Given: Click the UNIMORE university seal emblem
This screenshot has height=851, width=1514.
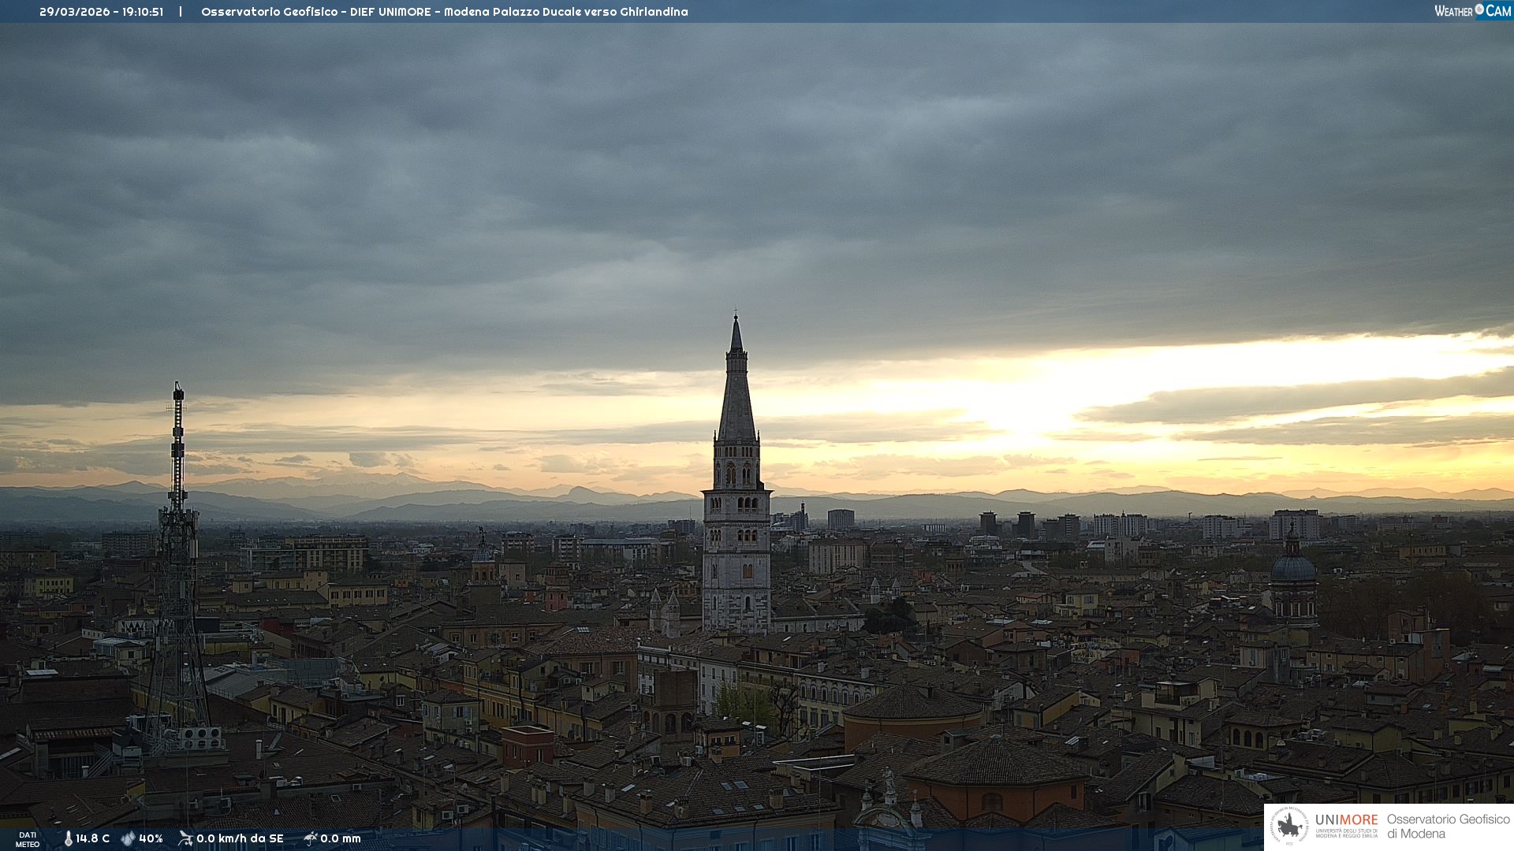Looking at the screenshot, I should 1290,827.
